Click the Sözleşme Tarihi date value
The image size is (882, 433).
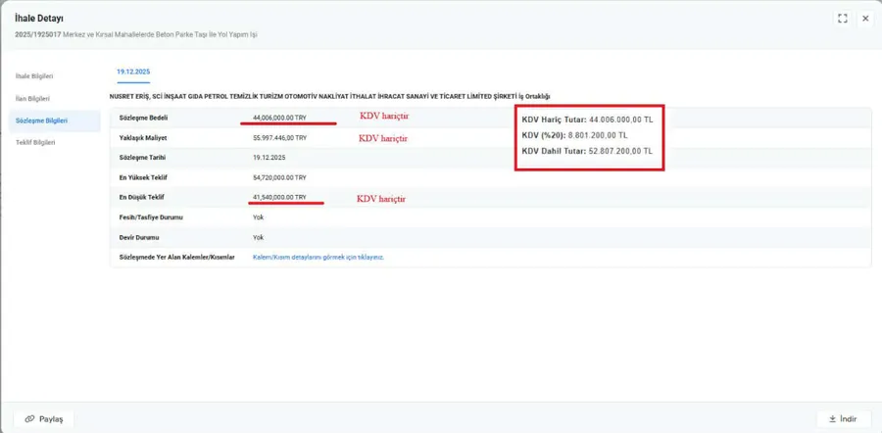point(269,157)
